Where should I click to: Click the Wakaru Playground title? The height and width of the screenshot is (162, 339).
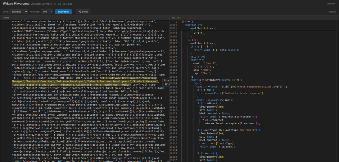(16, 4)
